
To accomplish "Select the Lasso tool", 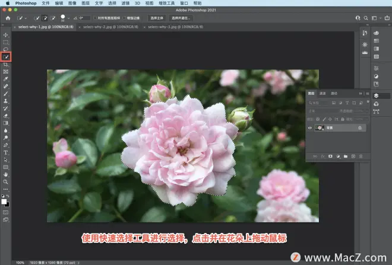I will click(5, 49).
